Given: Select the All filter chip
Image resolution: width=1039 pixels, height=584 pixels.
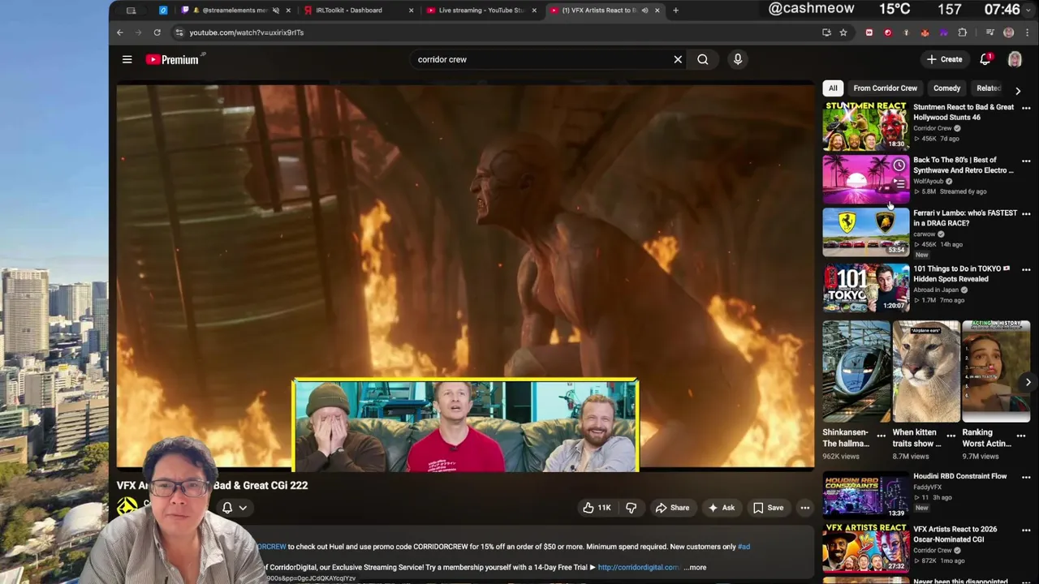Looking at the screenshot, I should pyautogui.click(x=833, y=88).
